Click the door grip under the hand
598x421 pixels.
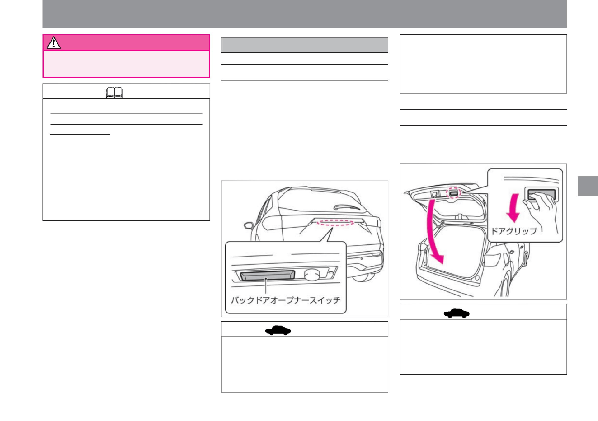pos(541,194)
